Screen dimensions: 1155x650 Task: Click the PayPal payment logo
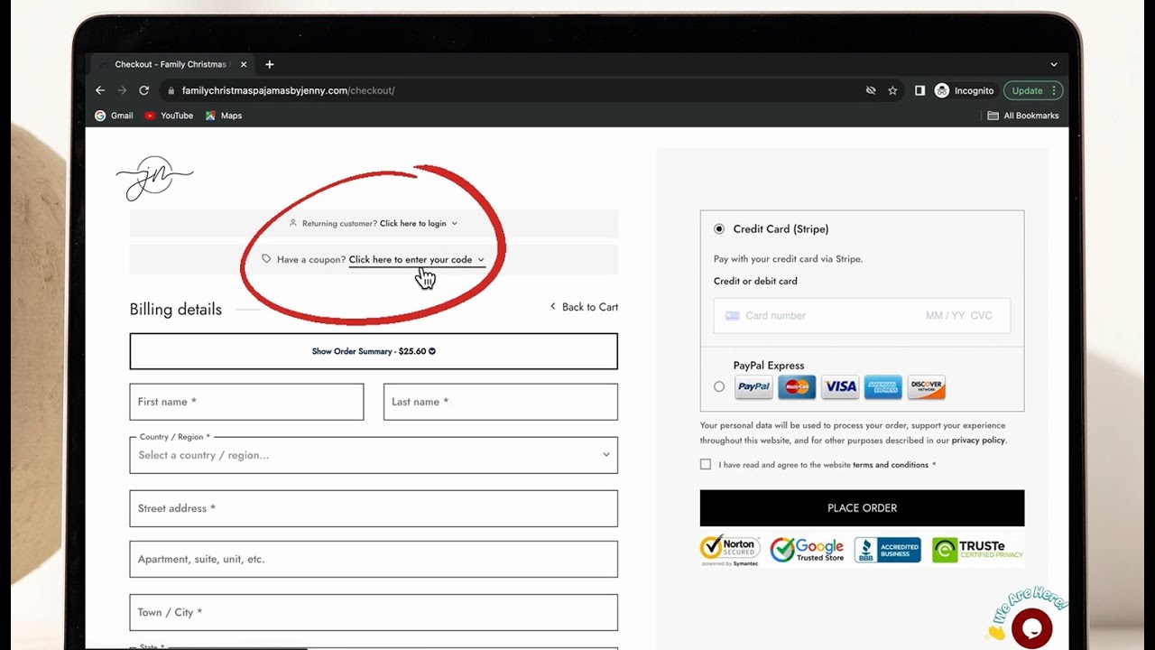tap(753, 386)
